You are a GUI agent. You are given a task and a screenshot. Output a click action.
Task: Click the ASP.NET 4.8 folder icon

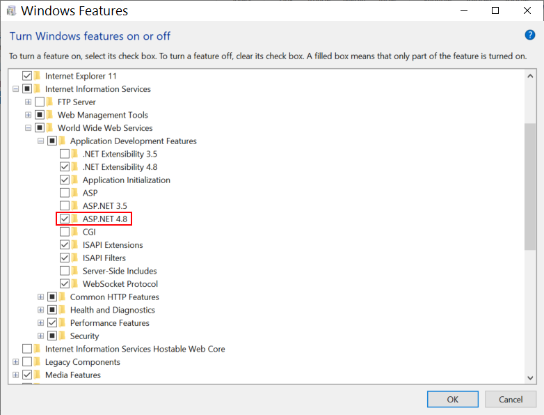pos(75,219)
